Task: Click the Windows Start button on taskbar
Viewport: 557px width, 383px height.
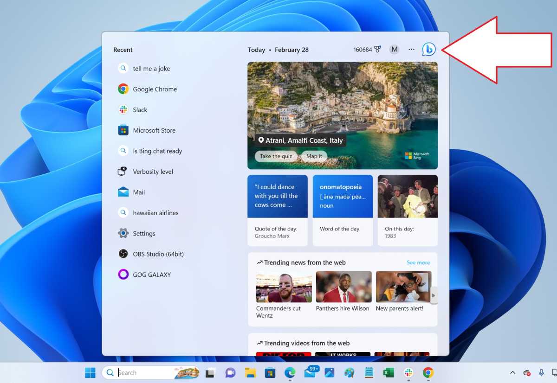Action: point(90,373)
